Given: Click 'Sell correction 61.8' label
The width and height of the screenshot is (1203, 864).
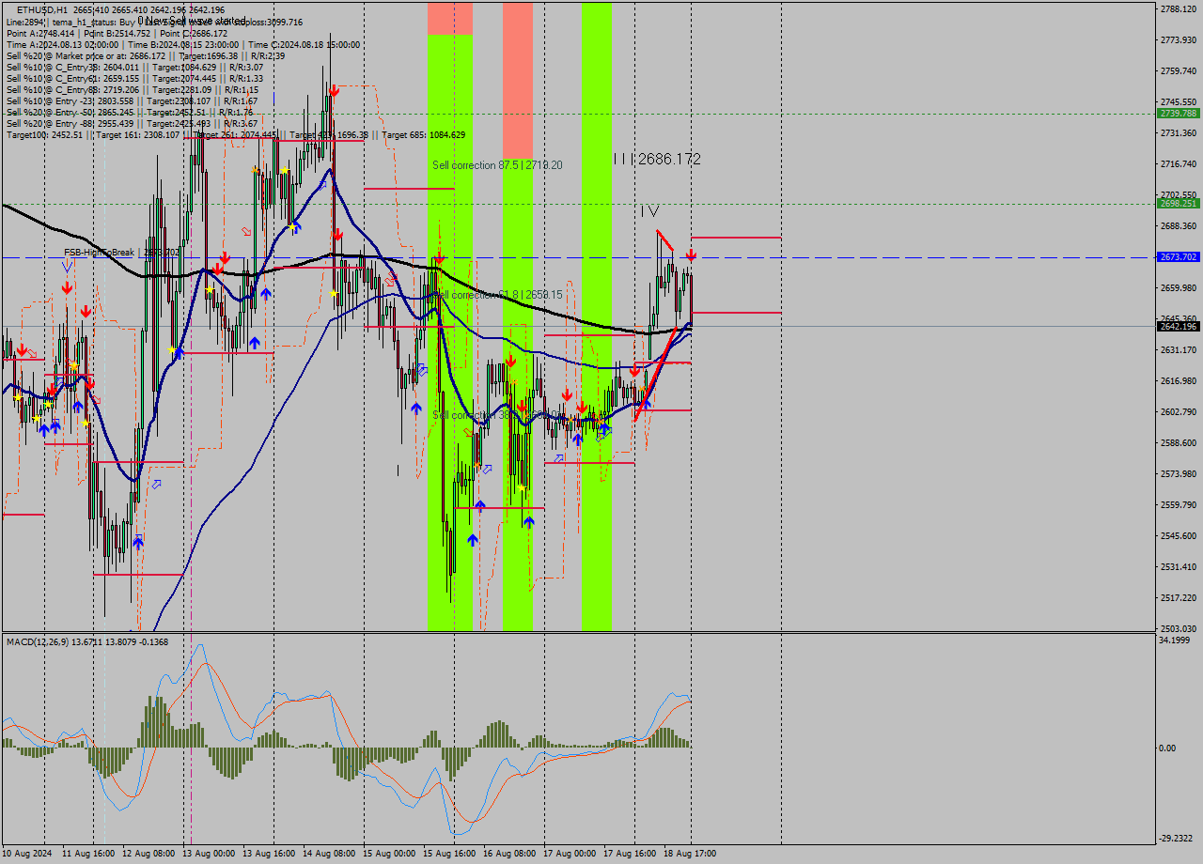Looking at the screenshot, I should (x=497, y=295).
